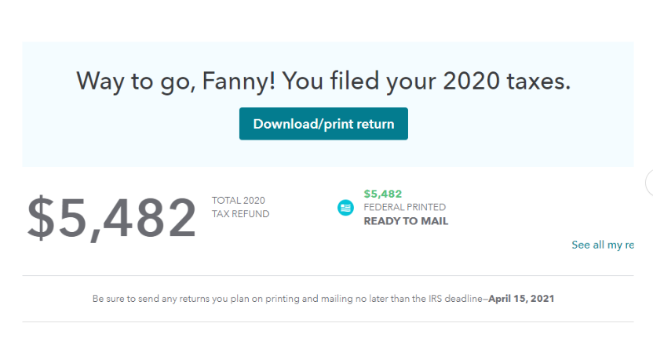Click the word TOTAL beside the refund amount
Image resolution: width=653 pixels, height=356 pixels.
click(x=226, y=201)
